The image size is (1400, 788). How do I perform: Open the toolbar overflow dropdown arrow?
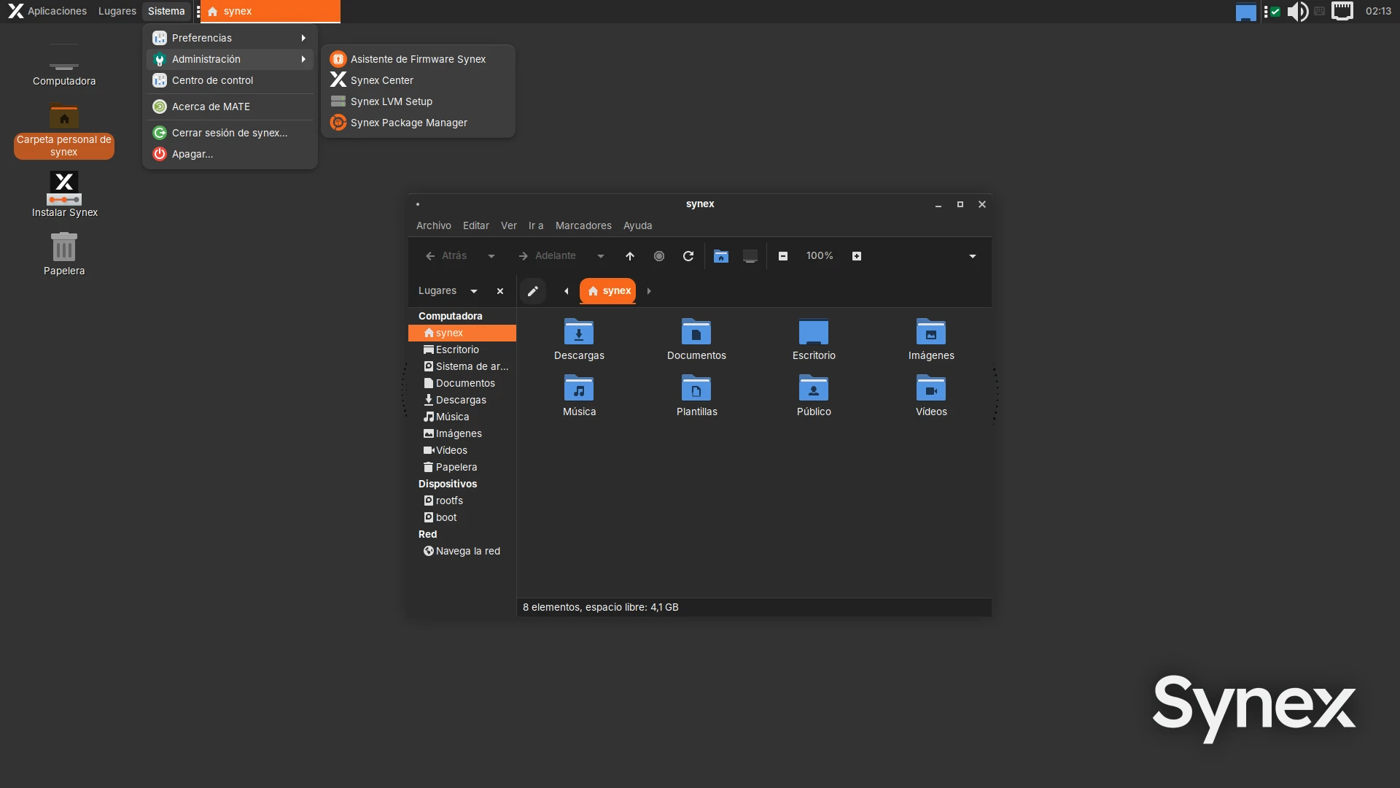point(973,256)
